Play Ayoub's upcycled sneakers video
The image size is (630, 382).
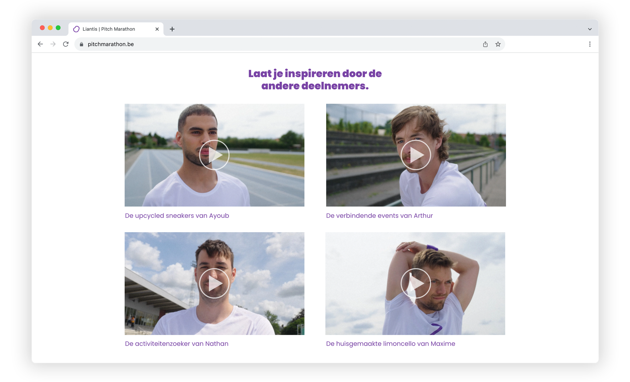[214, 155]
